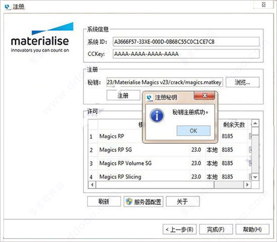The width and height of the screenshot is (277, 242).
Task: Click the 刷新 refresh button
Action: point(104,201)
